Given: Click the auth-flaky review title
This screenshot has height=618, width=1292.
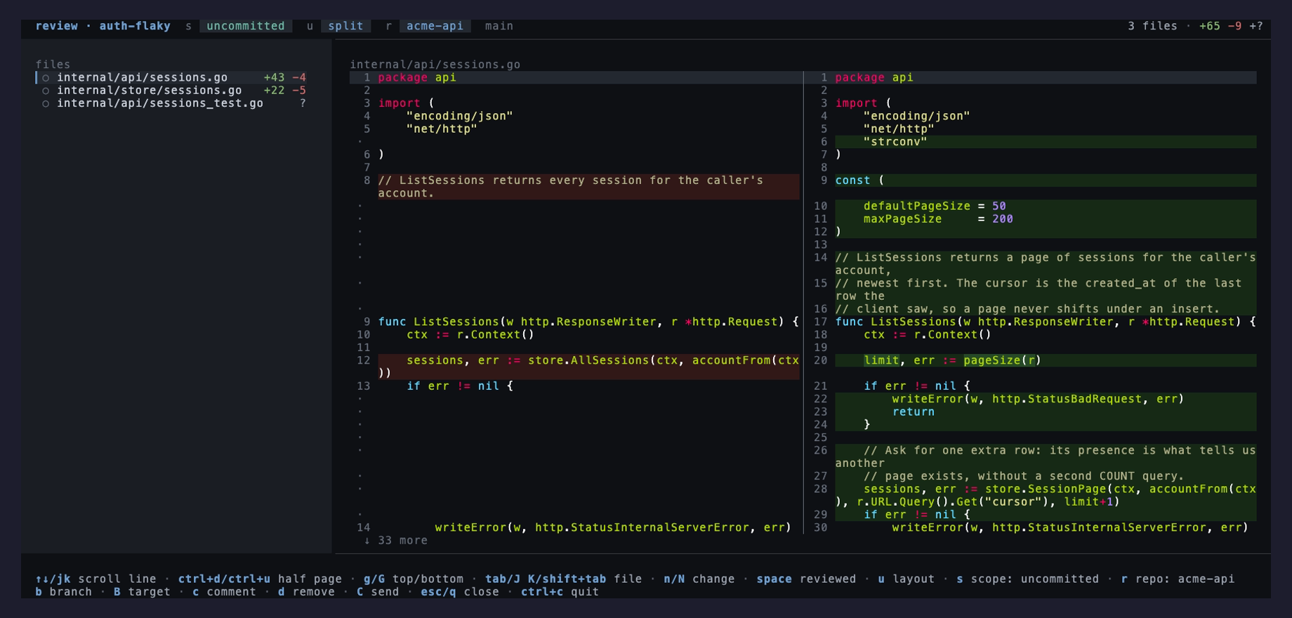Looking at the screenshot, I should pos(134,26).
